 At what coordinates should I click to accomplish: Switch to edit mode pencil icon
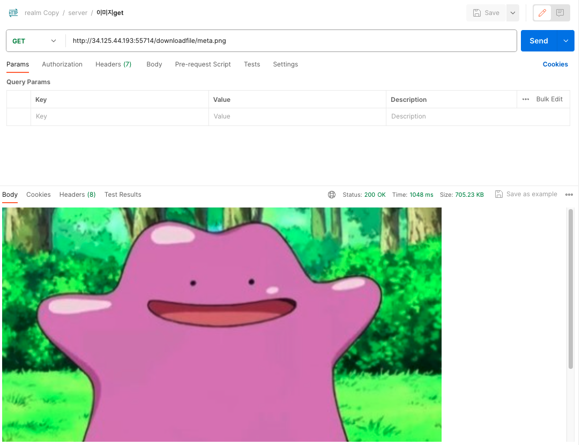click(542, 13)
